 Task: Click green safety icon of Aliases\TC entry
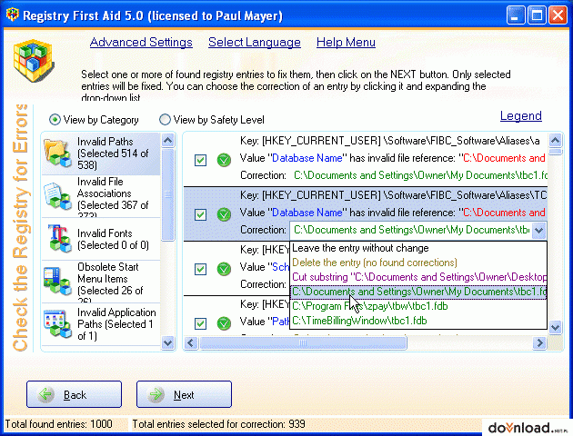224,214
